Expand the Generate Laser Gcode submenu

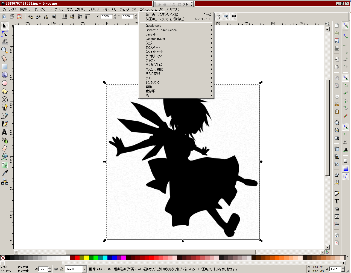176,30
